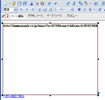Paste from clipboard with the paste icon
This screenshot has height=100, width=105.
(43, 3)
